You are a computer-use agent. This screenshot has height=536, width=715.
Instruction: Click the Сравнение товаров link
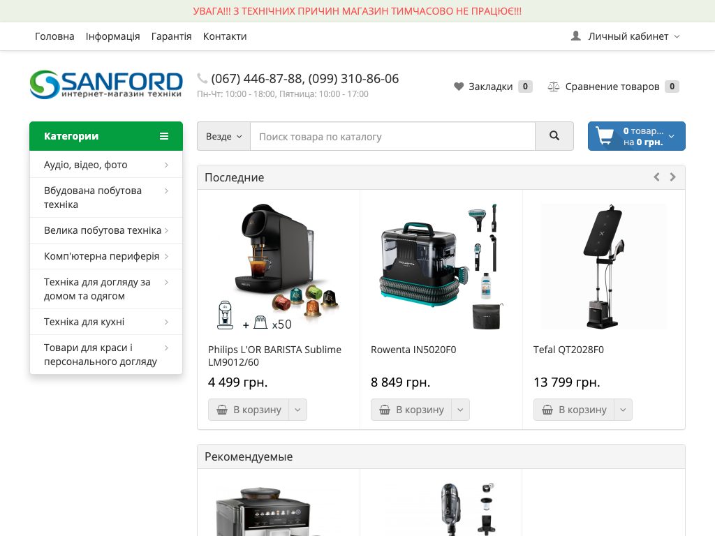pos(613,86)
